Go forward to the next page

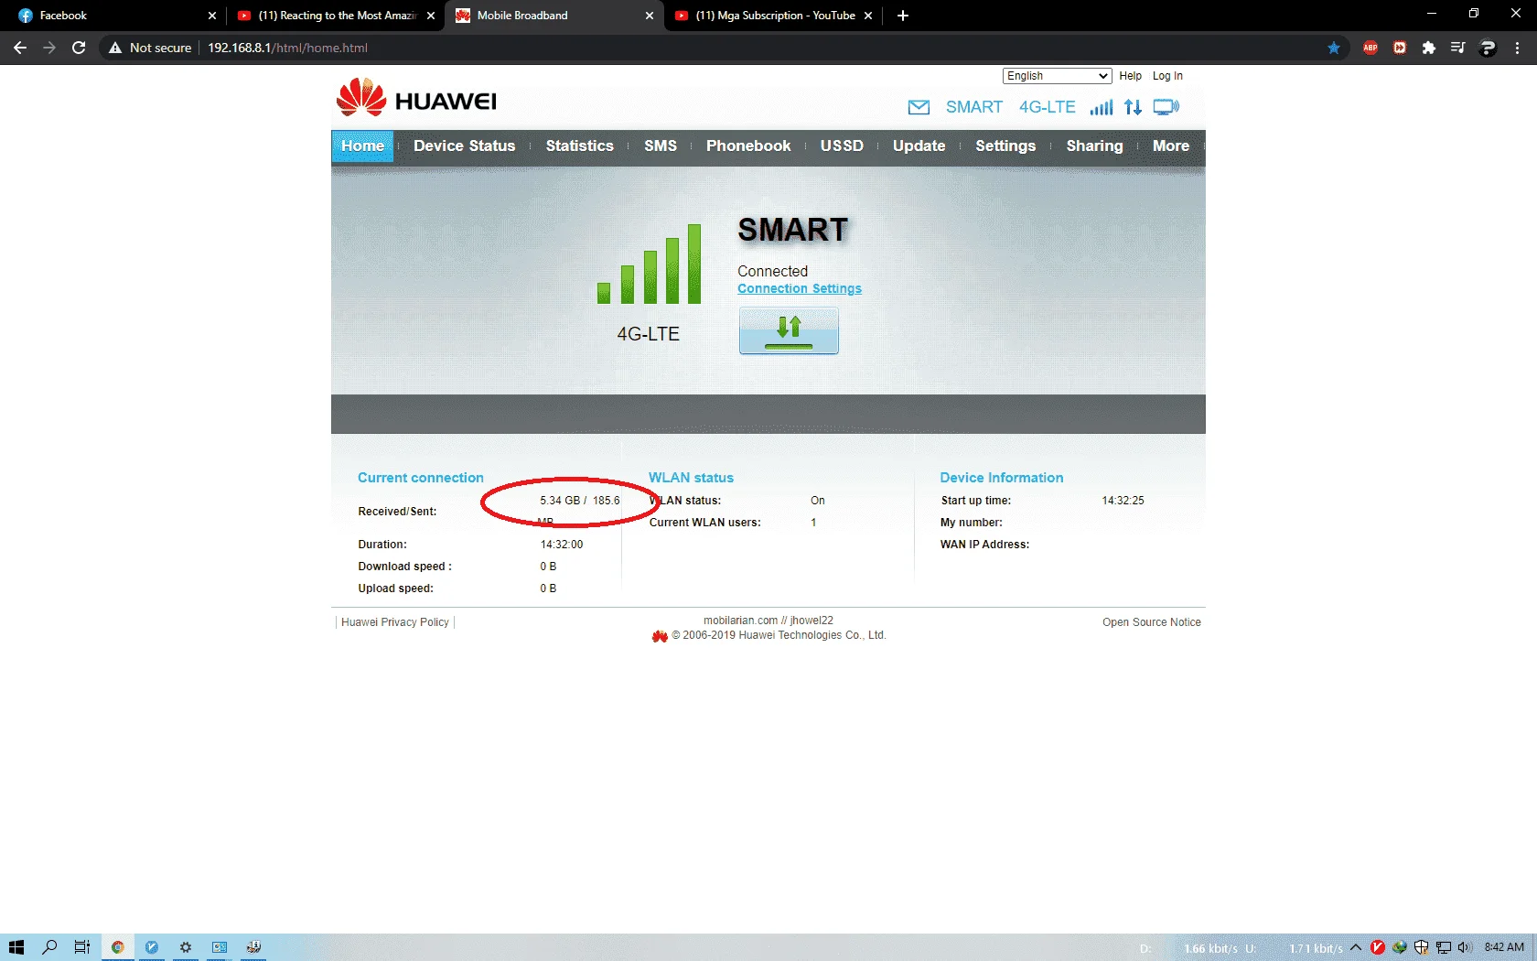click(49, 48)
